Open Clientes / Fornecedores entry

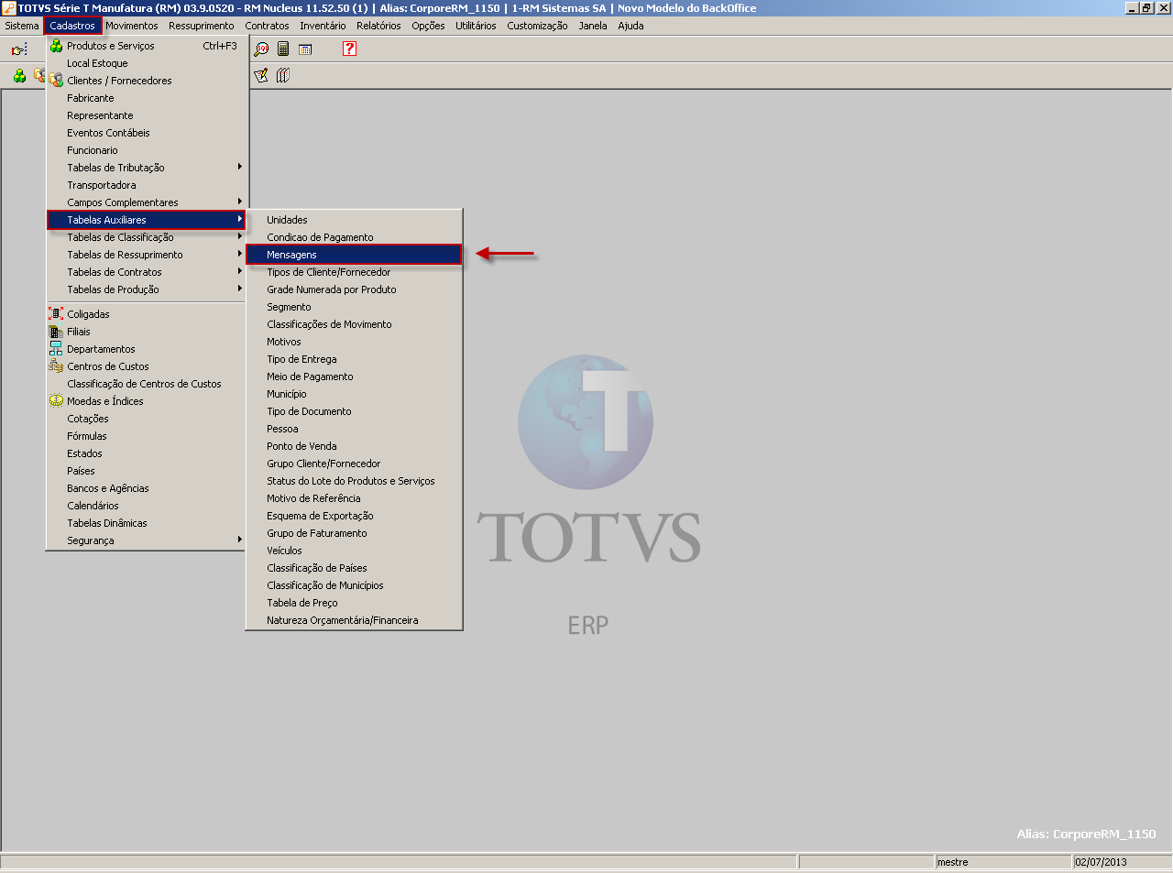coord(148,81)
